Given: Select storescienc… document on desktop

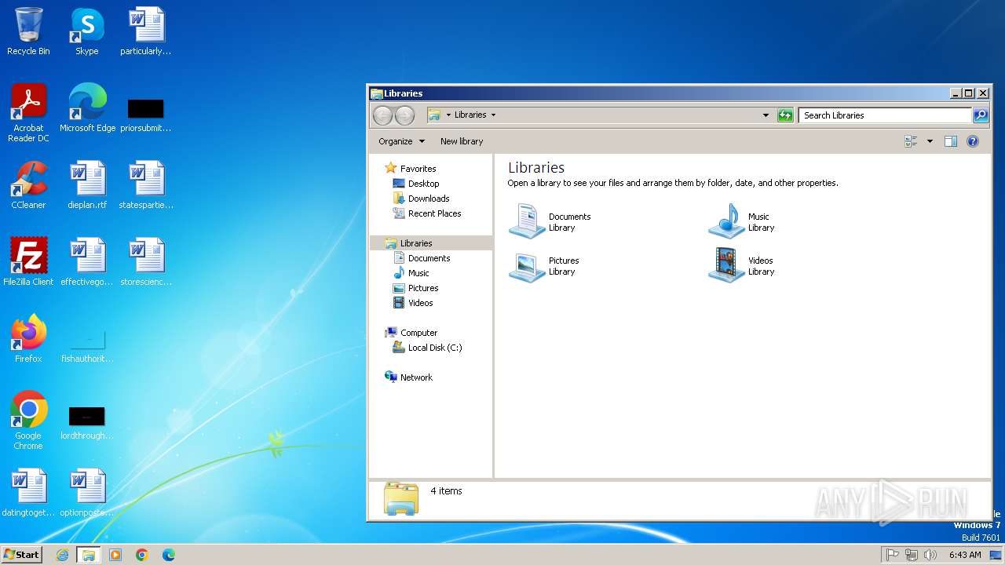Looking at the screenshot, I should pos(146,262).
